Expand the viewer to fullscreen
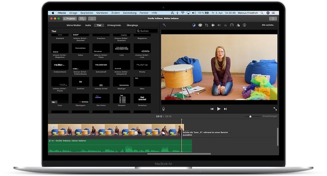This screenshot has height=176, width=327. 275,109
